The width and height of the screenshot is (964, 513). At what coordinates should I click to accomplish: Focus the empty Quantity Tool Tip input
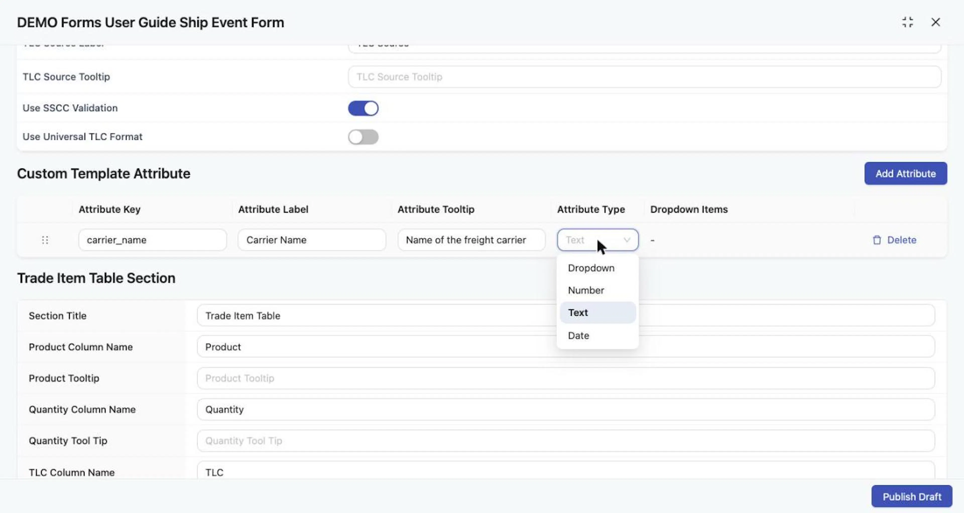(566, 440)
